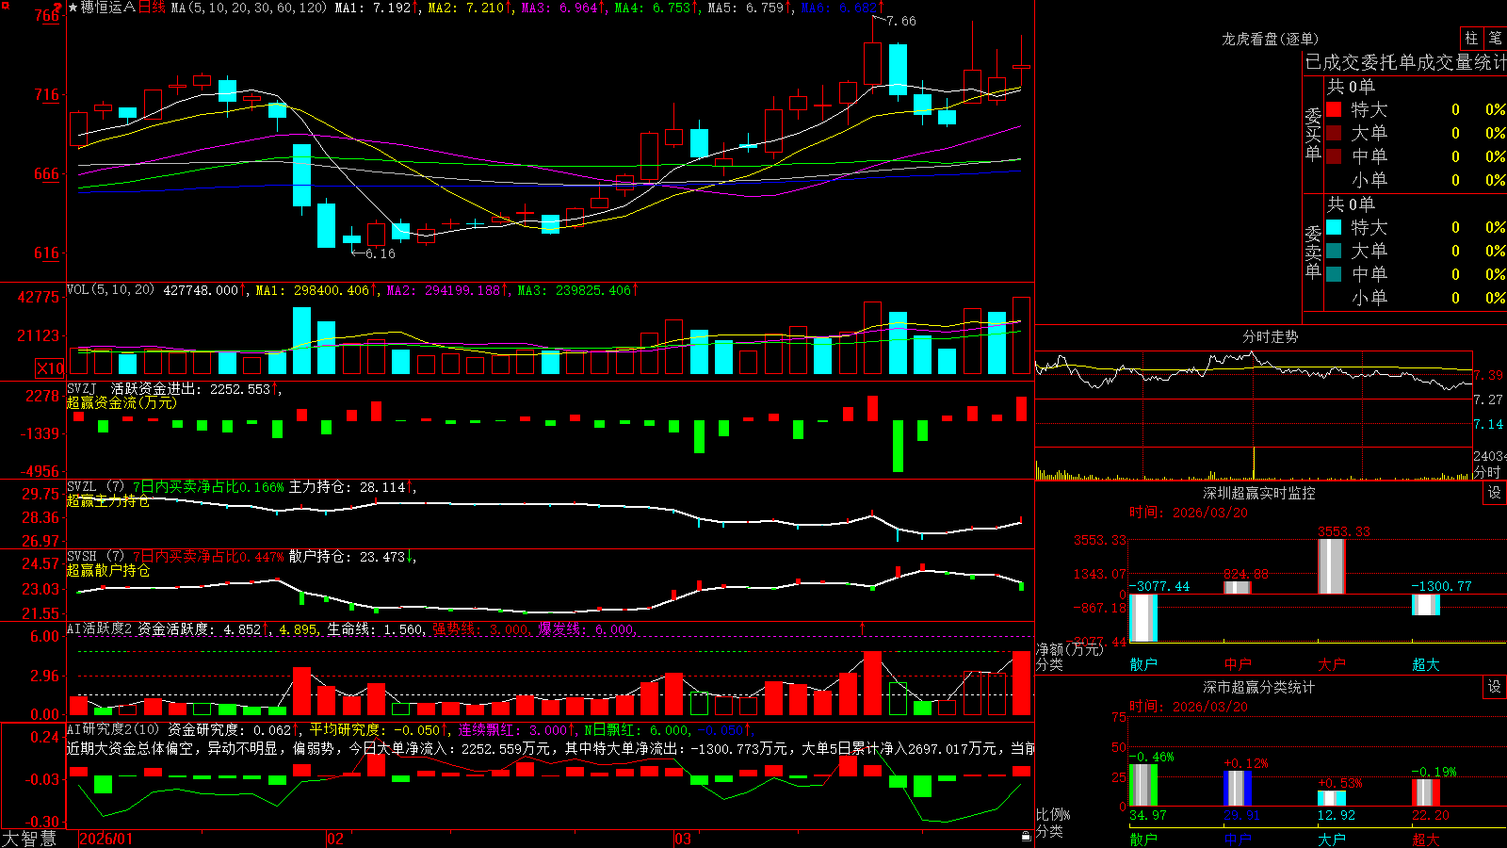Select the 02 month timeline marker

pos(334,839)
